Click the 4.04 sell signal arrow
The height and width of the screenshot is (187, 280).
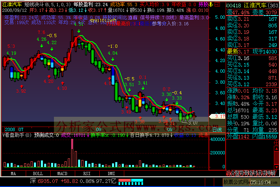pos(113,59)
